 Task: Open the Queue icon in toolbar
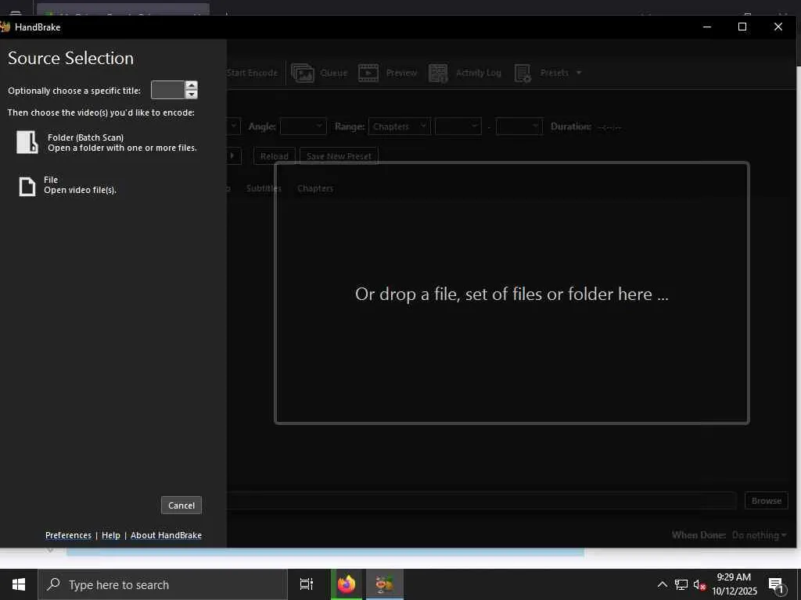(x=303, y=73)
